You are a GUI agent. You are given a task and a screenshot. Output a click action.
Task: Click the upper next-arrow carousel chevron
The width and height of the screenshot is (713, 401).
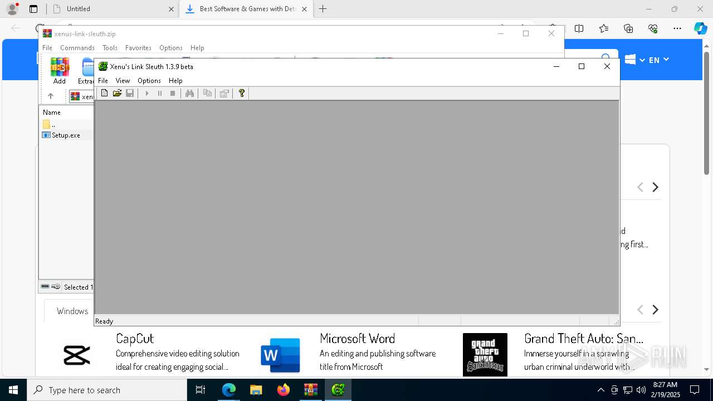click(656, 187)
